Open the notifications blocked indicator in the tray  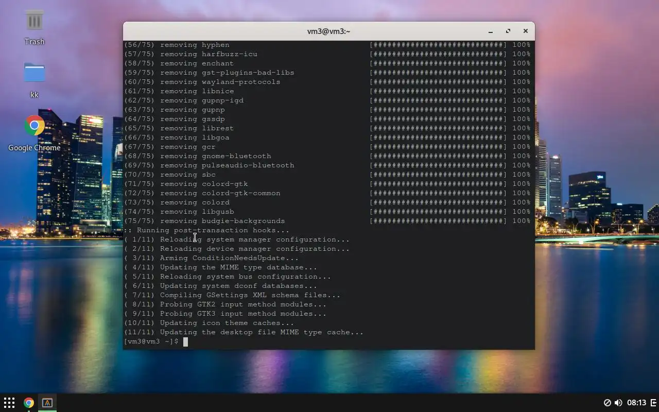[608, 403]
